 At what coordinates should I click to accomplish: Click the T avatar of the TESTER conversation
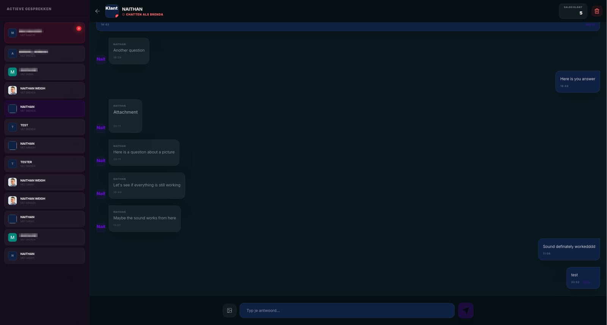13,164
